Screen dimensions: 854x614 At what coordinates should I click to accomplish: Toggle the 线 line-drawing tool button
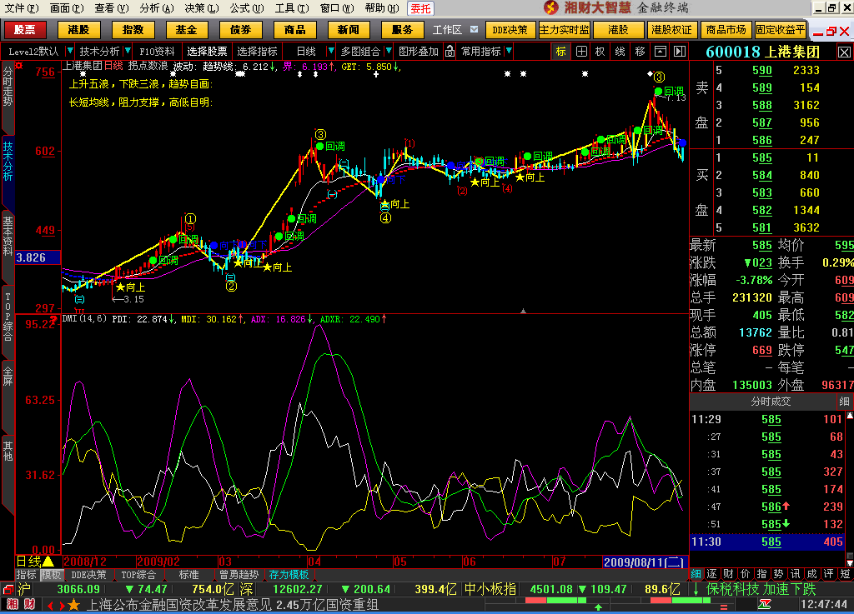coord(620,52)
